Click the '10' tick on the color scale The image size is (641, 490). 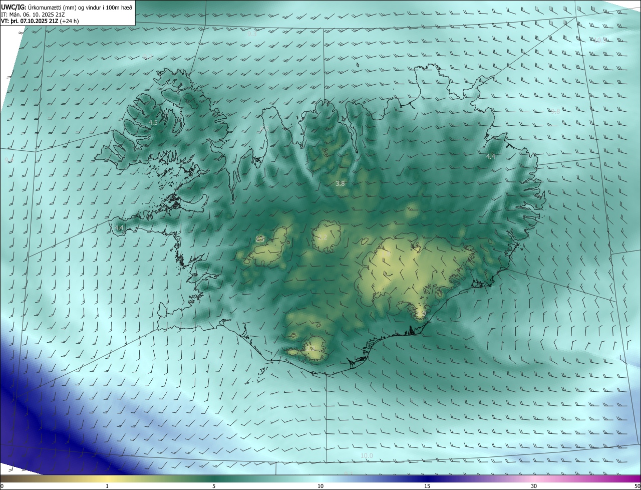(320, 486)
